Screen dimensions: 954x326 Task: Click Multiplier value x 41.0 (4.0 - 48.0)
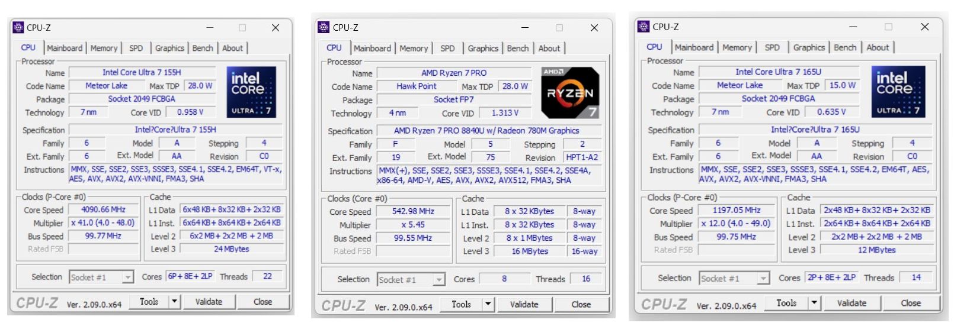(103, 223)
